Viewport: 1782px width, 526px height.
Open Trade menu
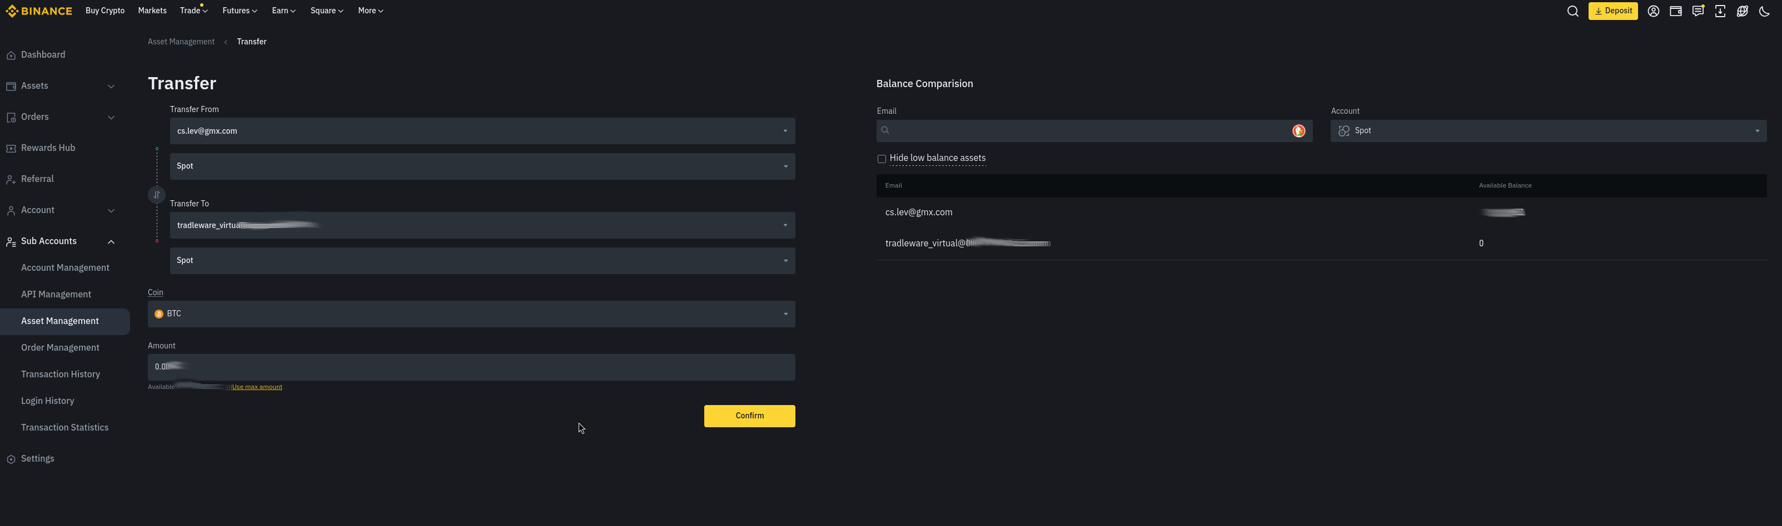pyautogui.click(x=193, y=11)
